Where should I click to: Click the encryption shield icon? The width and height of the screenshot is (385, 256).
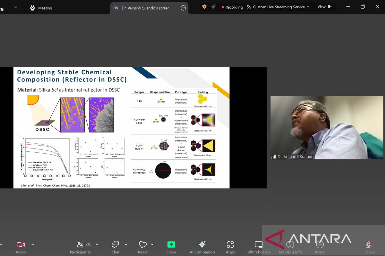point(204,7)
